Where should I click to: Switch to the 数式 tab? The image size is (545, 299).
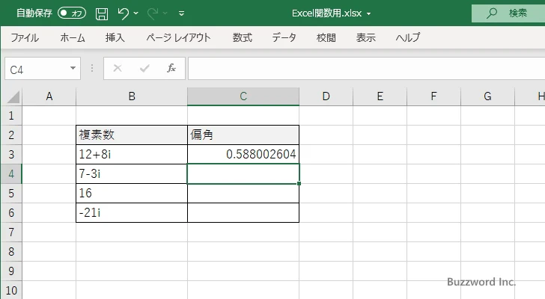pos(243,37)
